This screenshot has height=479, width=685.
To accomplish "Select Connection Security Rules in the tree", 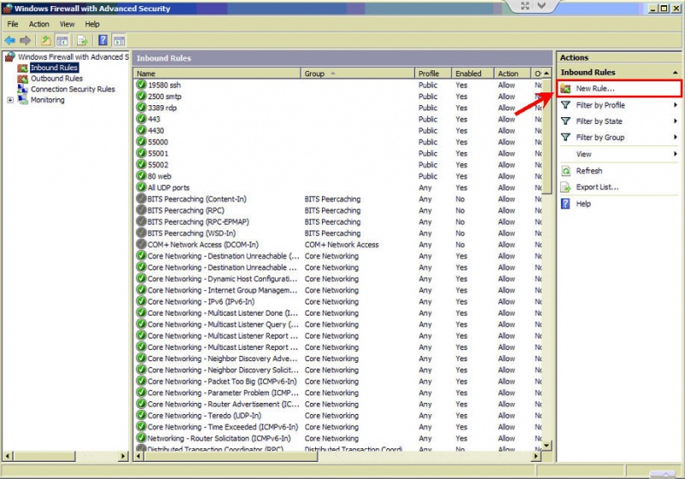I will (x=73, y=89).
